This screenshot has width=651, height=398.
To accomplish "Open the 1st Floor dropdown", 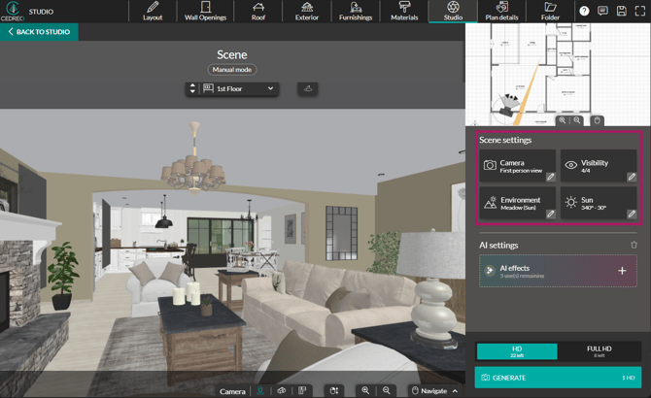I will pos(240,88).
